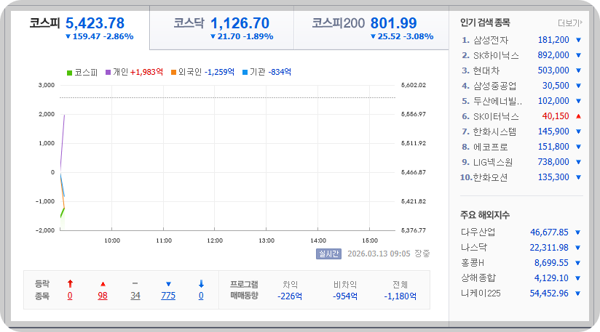This screenshot has height=332, width=600.
Task: Open 한화시스템 stock page
Action: (494, 131)
